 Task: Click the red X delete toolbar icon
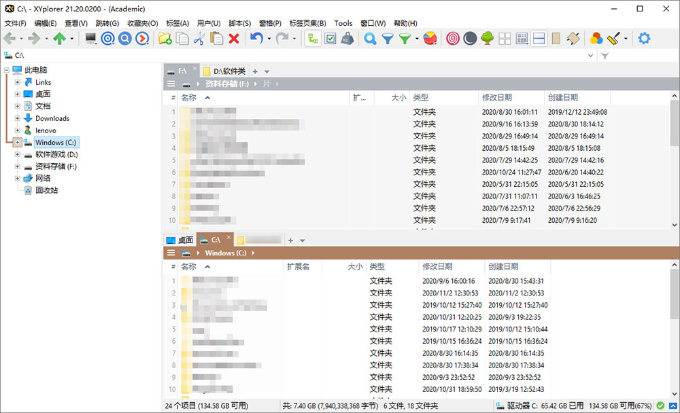point(233,39)
